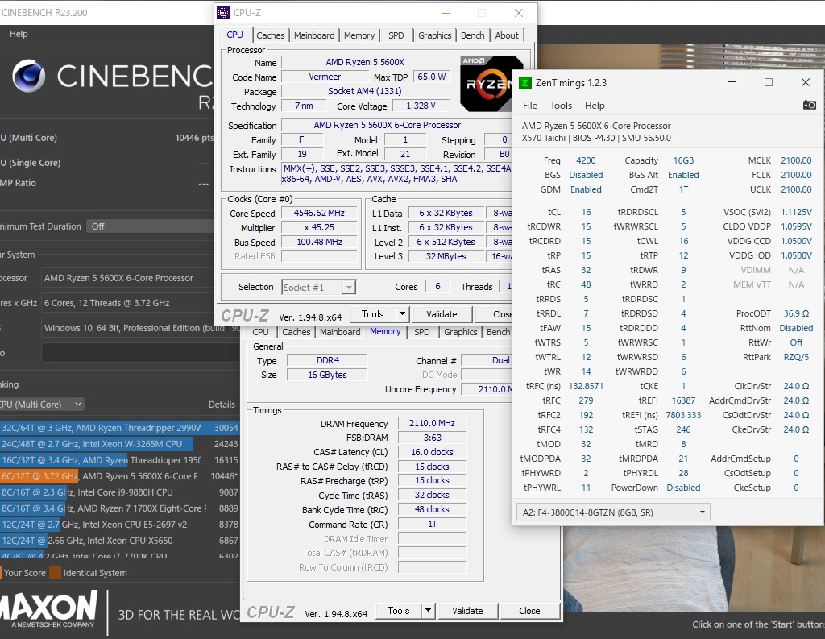This screenshot has width=825, height=639.
Task: Expand the Minimum Test Duration dropdown
Action: [149, 226]
